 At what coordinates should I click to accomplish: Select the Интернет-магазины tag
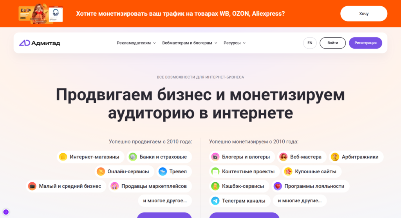coord(90,157)
